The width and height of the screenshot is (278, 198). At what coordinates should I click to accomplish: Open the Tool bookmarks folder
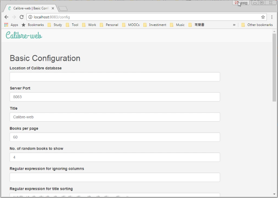pos(72,25)
